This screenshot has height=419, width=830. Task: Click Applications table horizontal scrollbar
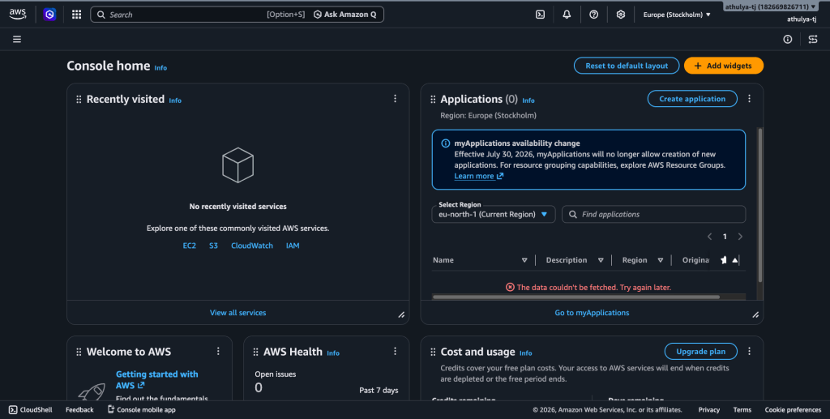click(x=576, y=297)
